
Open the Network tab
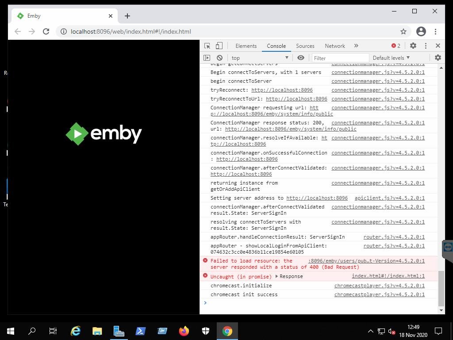click(335, 46)
